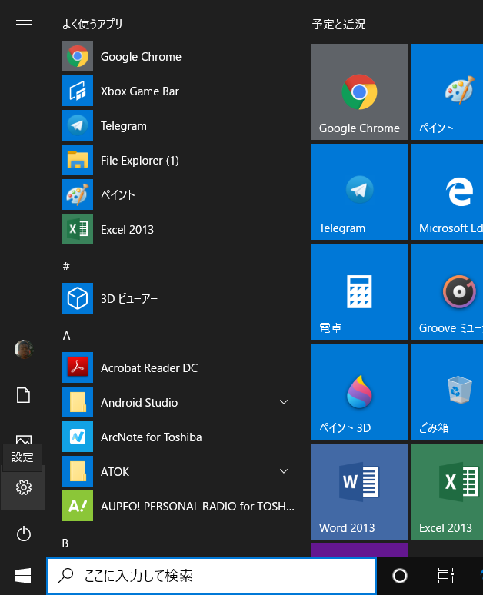Click the よく使うアプリ heading
483x595 pixels.
(92, 25)
